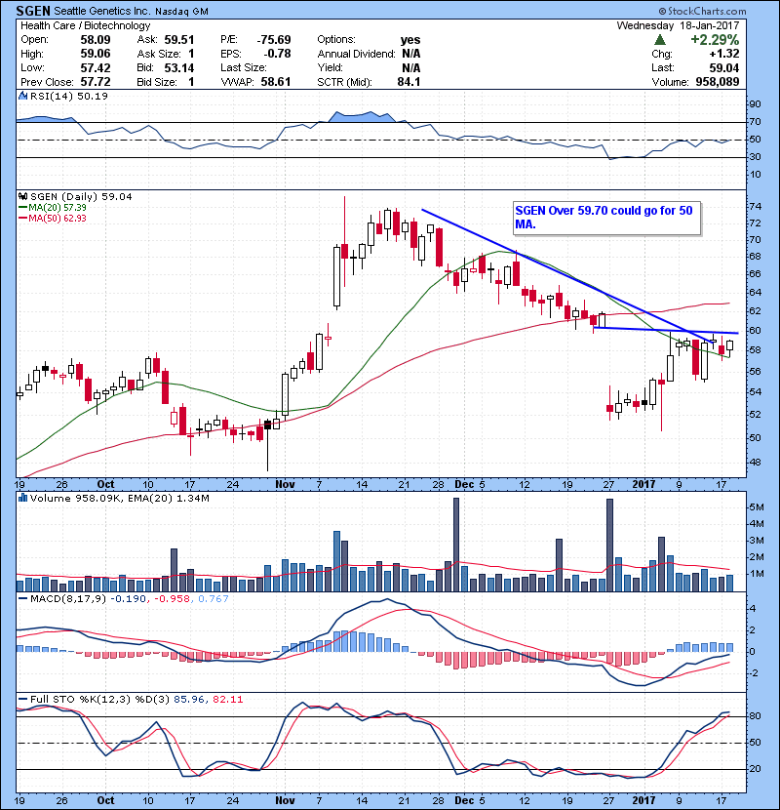The height and width of the screenshot is (810, 780).
Task: Click the Volume value 958,089
Action: point(717,82)
